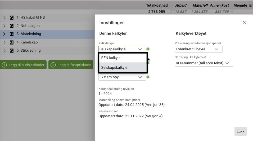Click the G icon beside HS kabel til NS
253x141 pixels.
(x=12, y=17)
